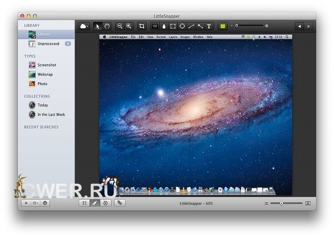Image resolution: width=334 pixels, height=238 pixels.
Task: Click the small image zoom icon
Action: pyautogui.click(x=266, y=203)
